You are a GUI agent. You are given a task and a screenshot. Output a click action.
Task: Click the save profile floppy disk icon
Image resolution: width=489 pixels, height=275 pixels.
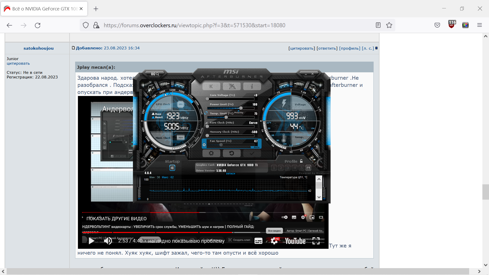tap(308, 168)
